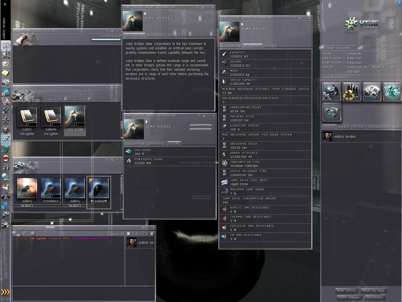
Task: Switch Items window to icon grid view
Action: (x=30, y=96)
